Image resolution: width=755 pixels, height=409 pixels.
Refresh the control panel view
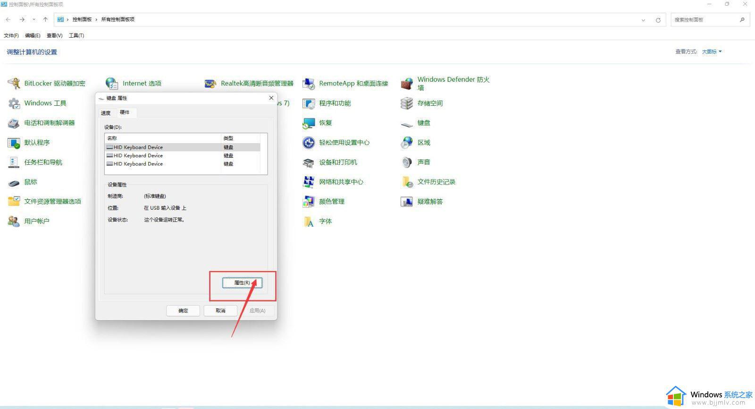[658, 20]
